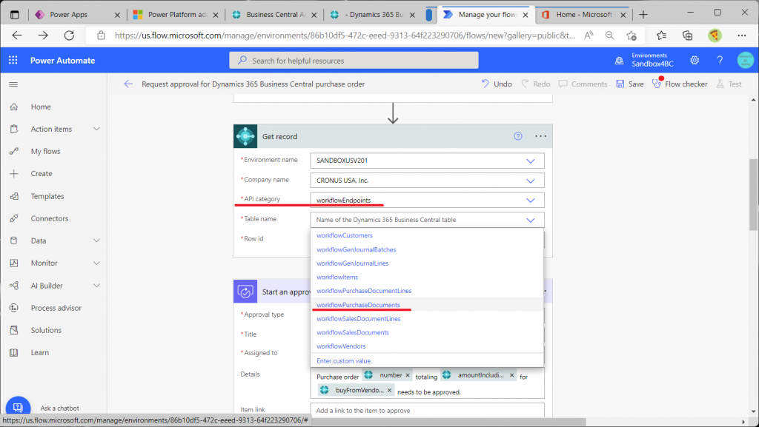Open Comments in the flow toolbar
The image size is (759, 427).
point(583,84)
